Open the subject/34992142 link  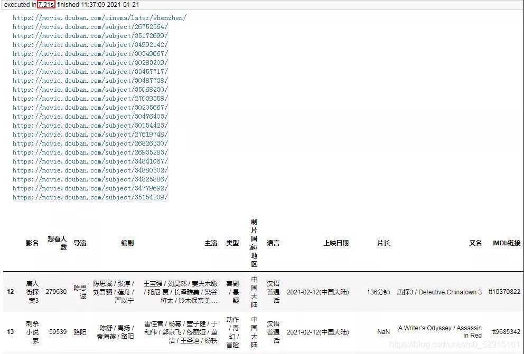[90, 45]
